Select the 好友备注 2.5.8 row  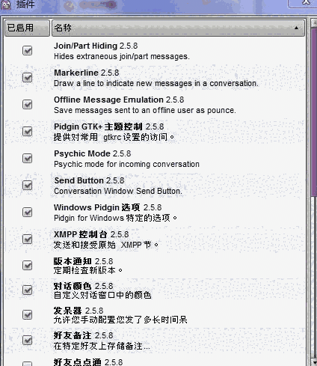point(155,341)
